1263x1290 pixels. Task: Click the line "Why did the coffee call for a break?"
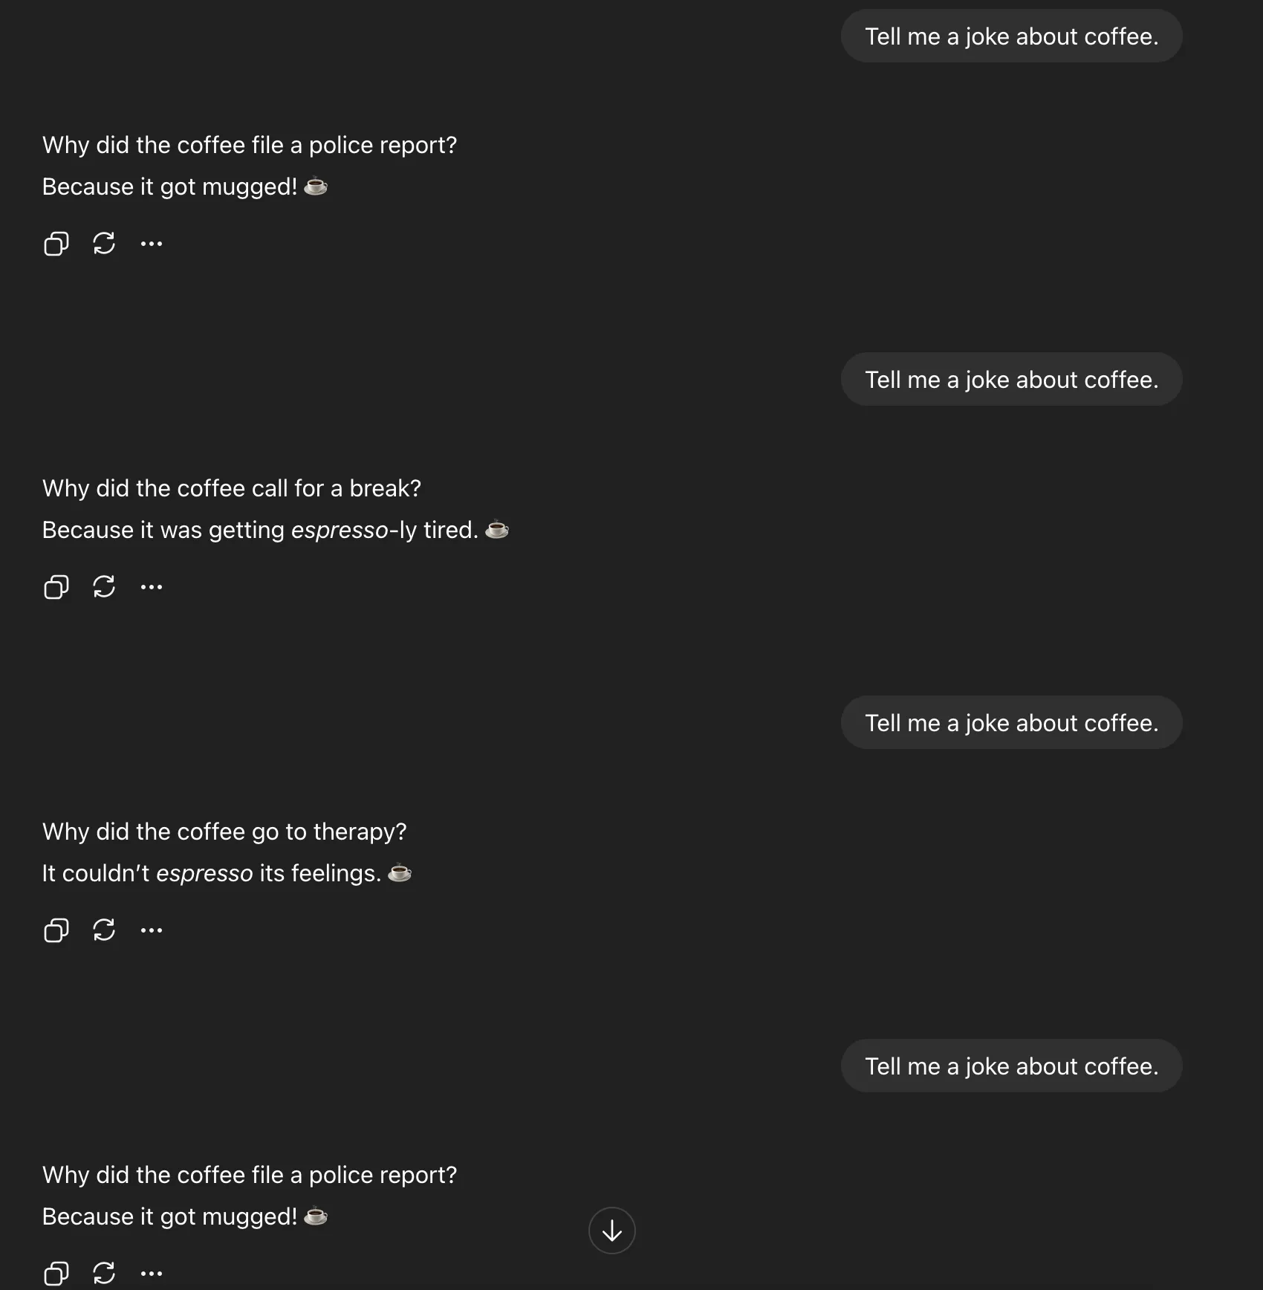click(x=232, y=488)
